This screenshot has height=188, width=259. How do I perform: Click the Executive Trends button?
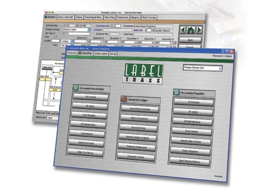(x=136, y=157)
